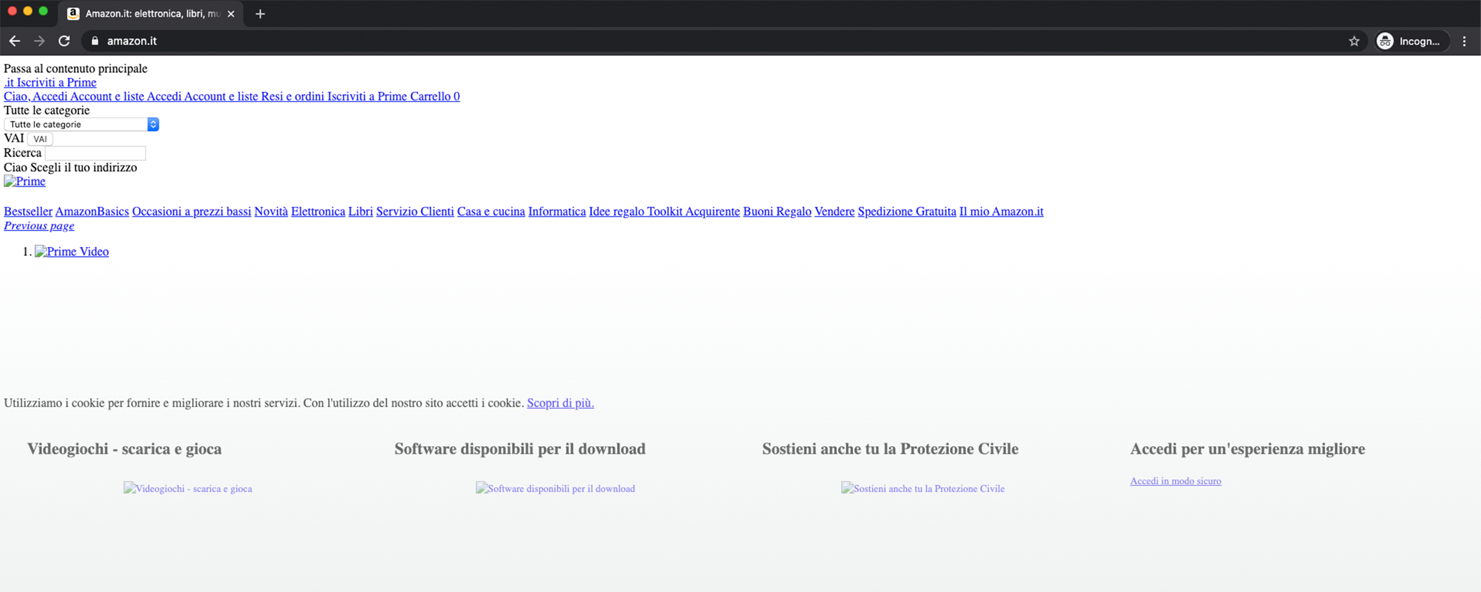Click Videogiochi - scarica e gioca image
Image resolution: width=1481 pixels, height=592 pixels.
pyautogui.click(x=188, y=489)
